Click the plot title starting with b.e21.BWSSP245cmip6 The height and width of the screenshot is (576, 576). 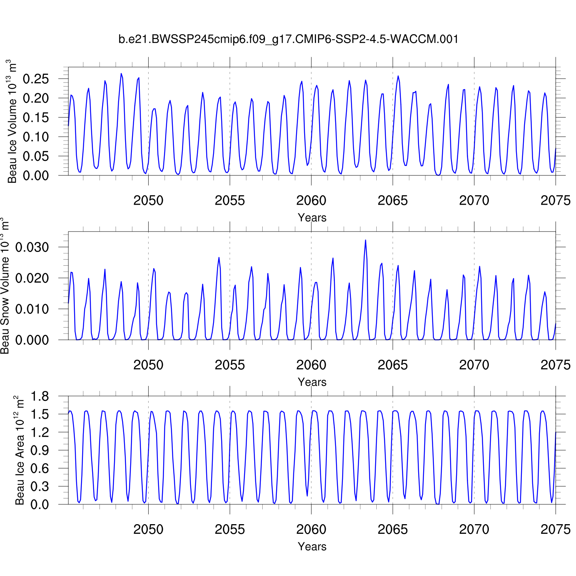pyautogui.click(x=288, y=39)
